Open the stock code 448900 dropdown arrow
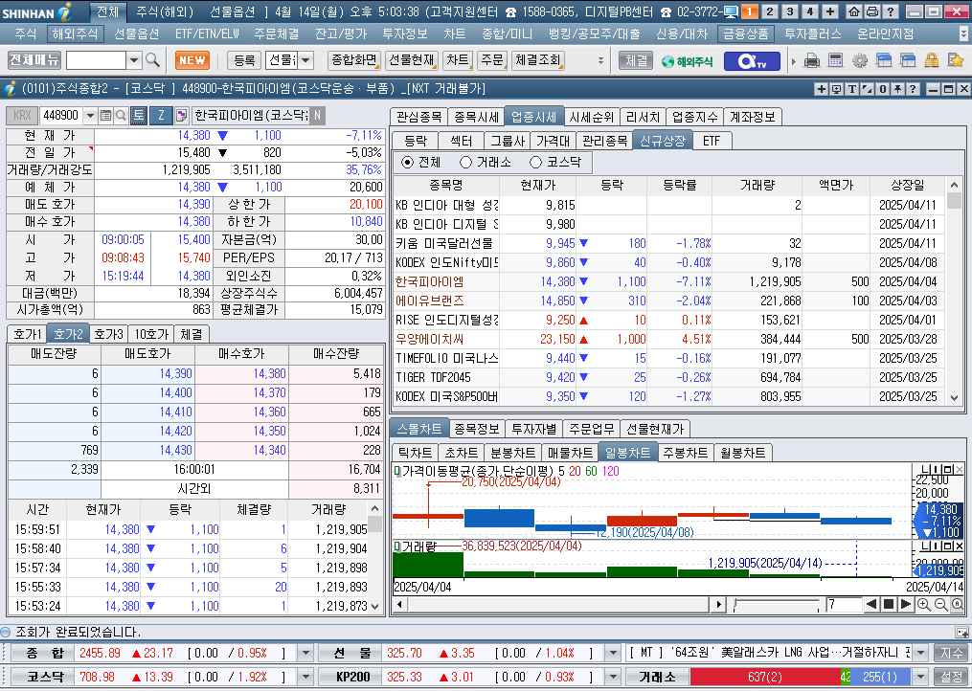 (91, 115)
